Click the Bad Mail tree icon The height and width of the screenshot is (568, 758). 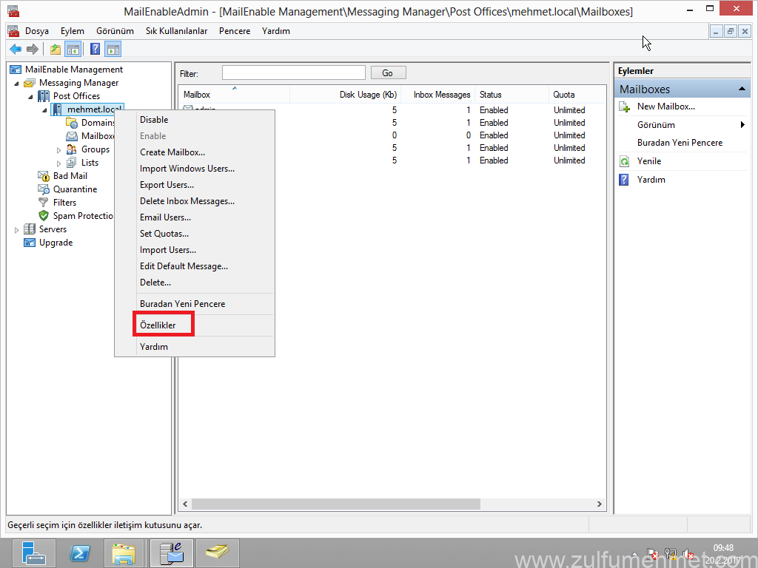click(43, 176)
